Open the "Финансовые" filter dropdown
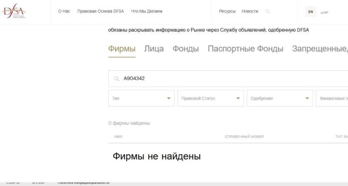Screen dimensions: 348x186 click(x=332, y=98)
